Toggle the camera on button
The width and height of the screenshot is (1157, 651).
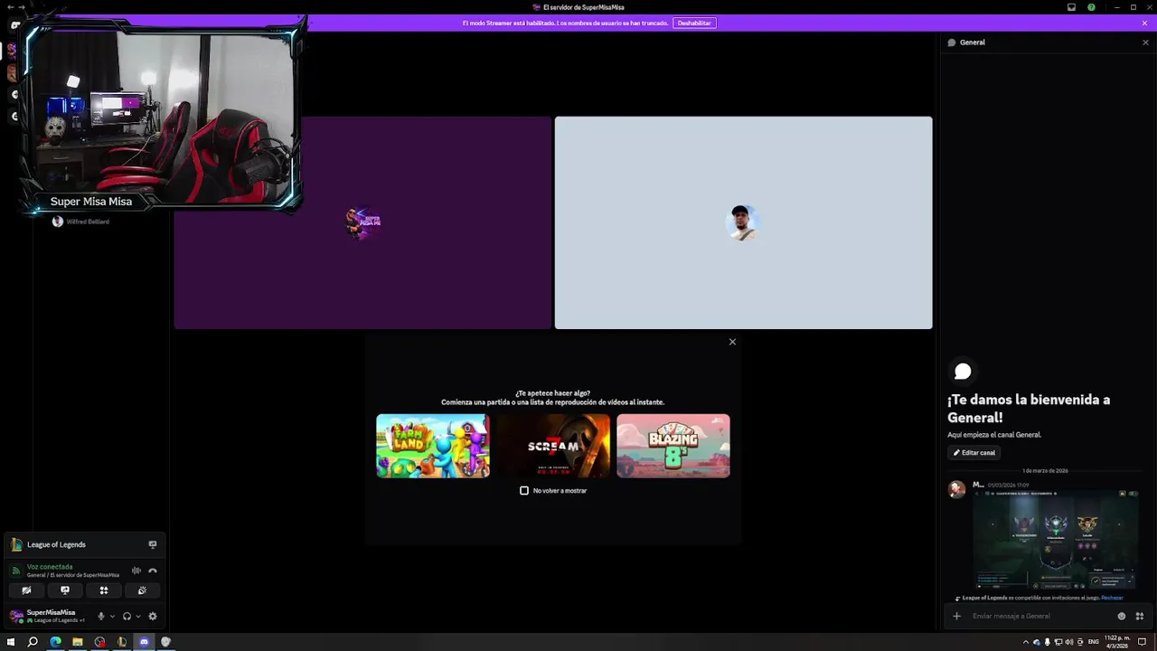point(26,590)
